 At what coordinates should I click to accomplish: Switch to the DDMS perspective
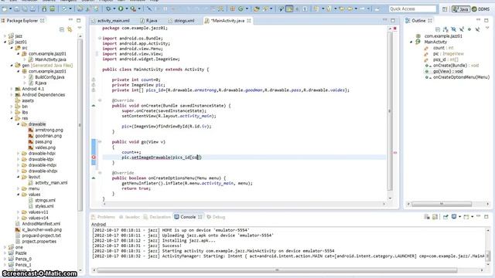[480, 9]
